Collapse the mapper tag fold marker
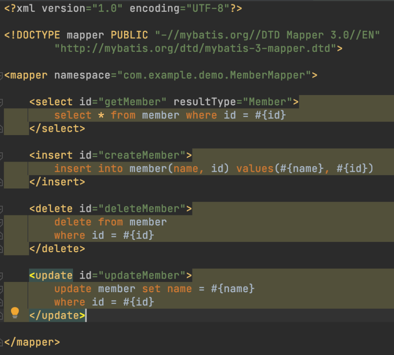The height and width of the screenshot is (355, 394). pyautogui.click(x=1, y=75)
